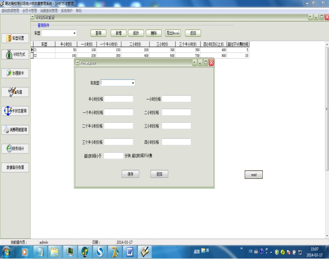329x259 pixels.
Task: Expand the 车型 query dropdown
Action: point(74,33)
